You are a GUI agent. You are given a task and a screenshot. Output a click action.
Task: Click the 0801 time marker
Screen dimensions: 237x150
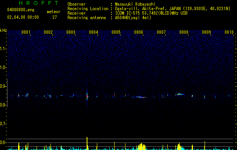coord(26,32)
